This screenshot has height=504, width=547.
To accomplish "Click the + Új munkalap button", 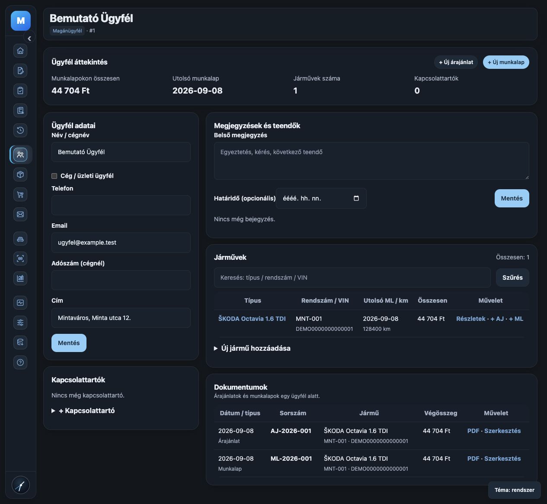I will coord(506,62).
